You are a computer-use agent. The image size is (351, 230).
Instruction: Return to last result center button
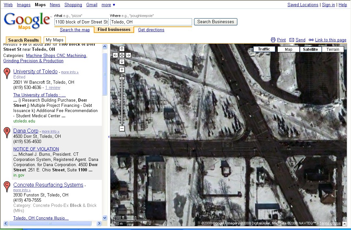coord(122,55)
